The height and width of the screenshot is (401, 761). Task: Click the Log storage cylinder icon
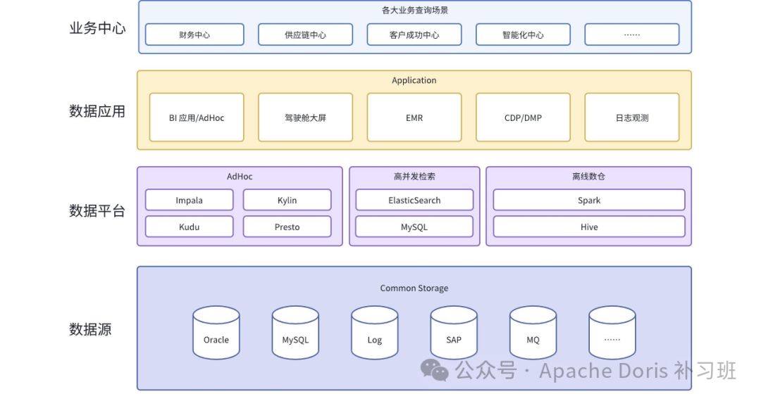(374, 333)
